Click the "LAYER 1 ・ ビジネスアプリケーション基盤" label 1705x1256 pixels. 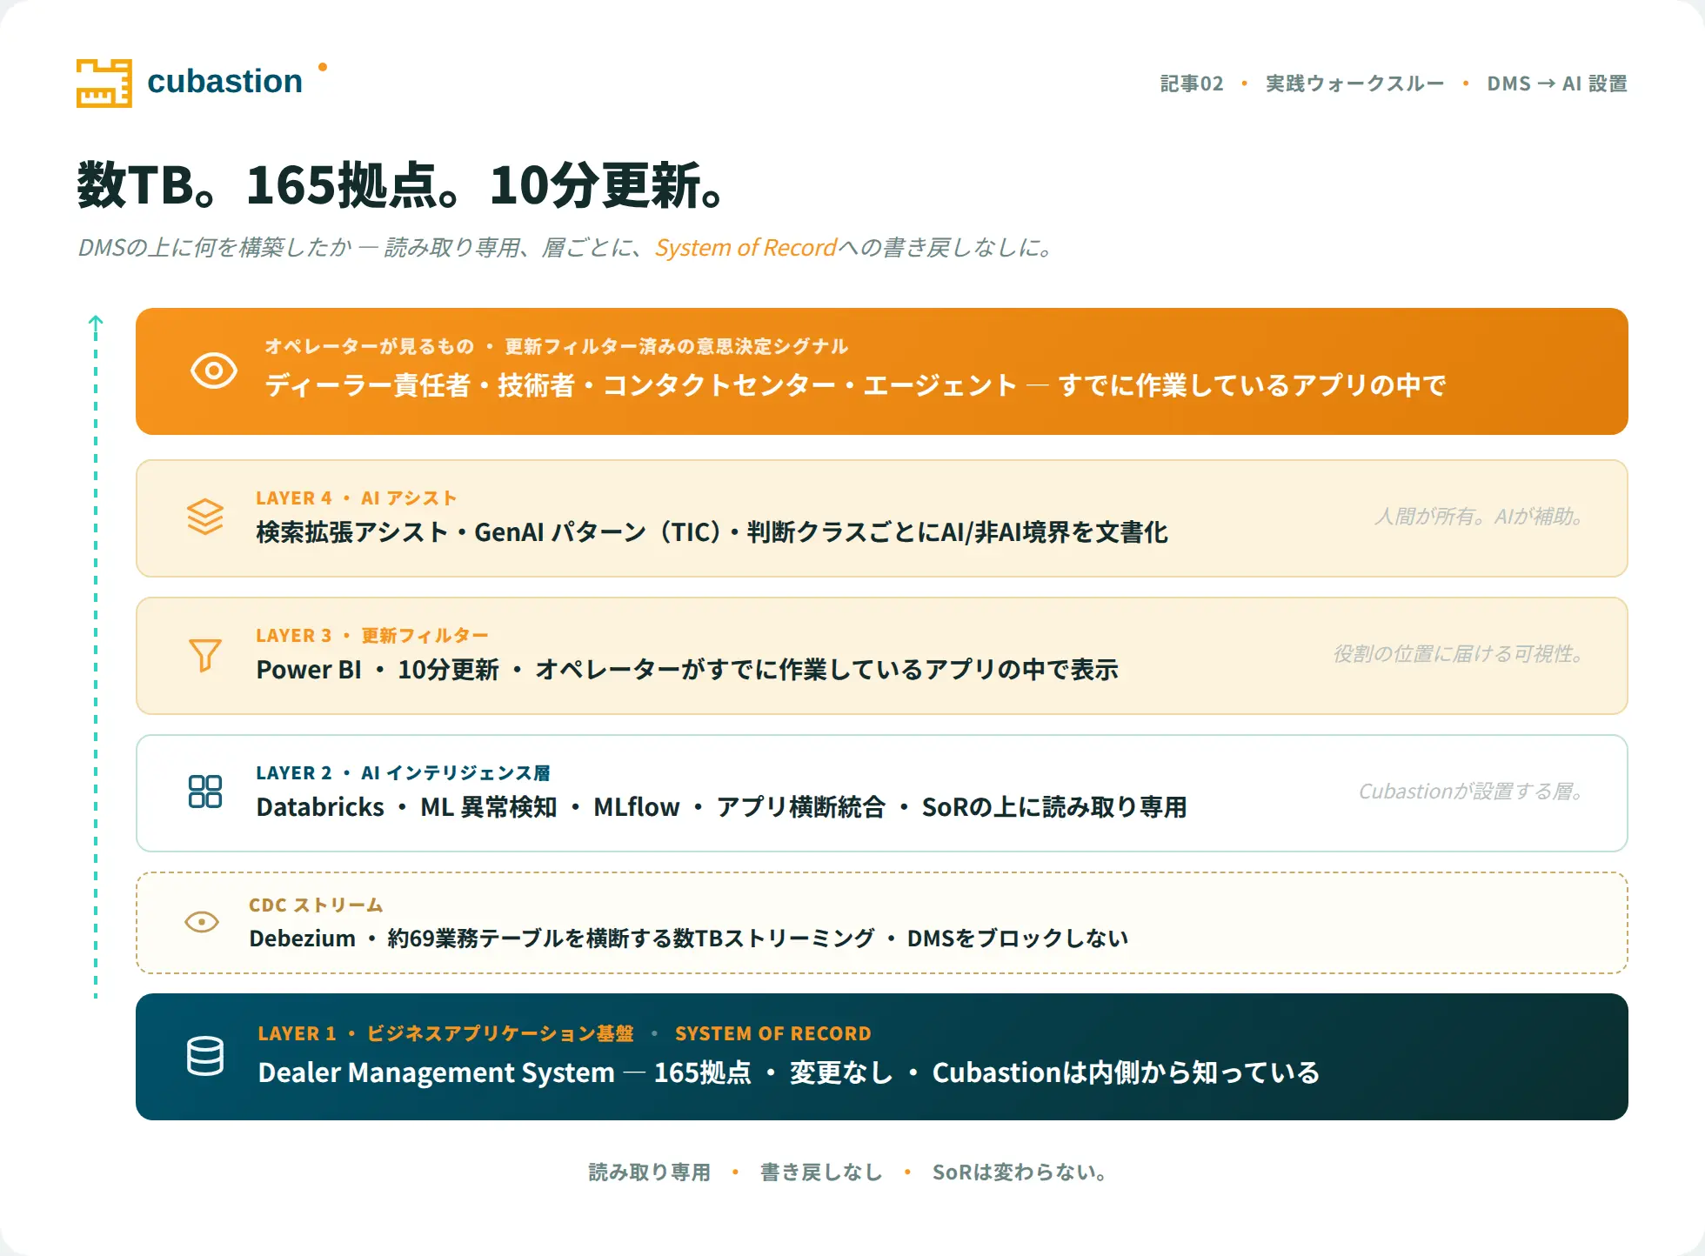click(445, 1033)
